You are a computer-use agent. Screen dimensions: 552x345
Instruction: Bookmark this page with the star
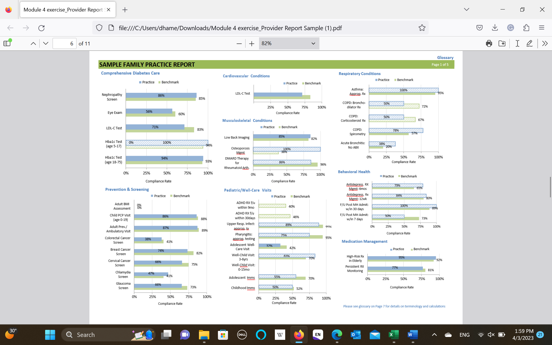point(422,28)
